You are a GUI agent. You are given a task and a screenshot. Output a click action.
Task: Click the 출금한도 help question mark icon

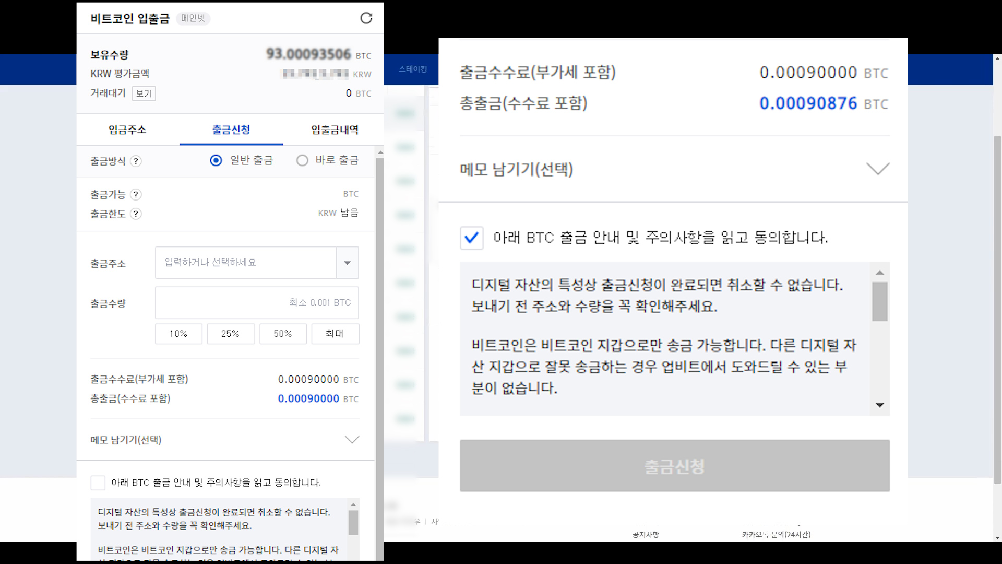click(136, 214)
